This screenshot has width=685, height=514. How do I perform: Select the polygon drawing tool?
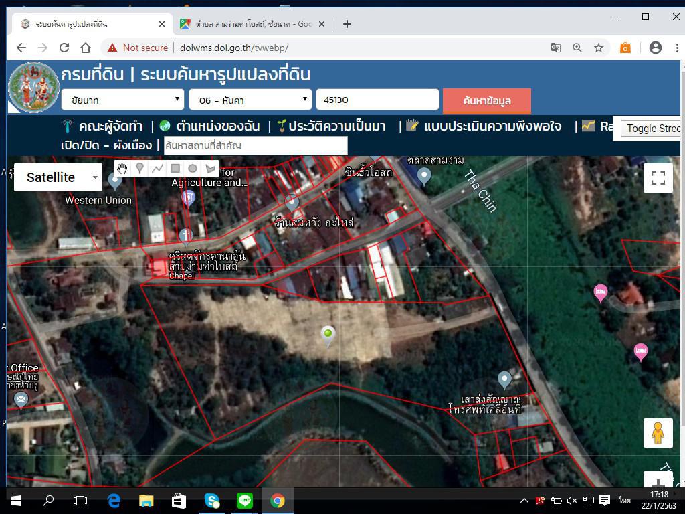coord(211,169)
